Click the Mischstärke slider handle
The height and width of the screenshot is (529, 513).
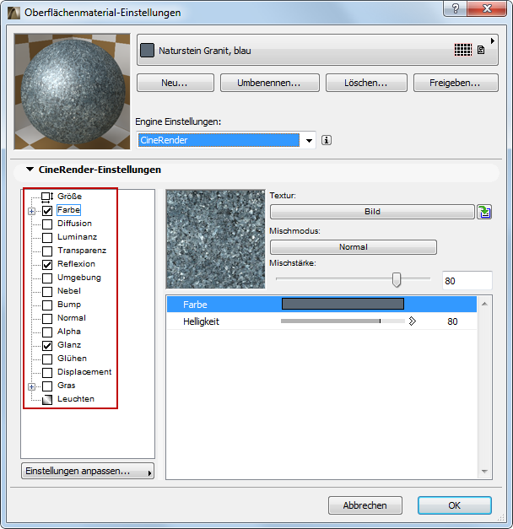coord(397,279)
